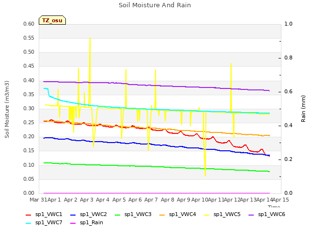Viewport: 310px width, 232px height.
Task: Click the Apr 2 x-axis tick label
Action: click(71, 200)
